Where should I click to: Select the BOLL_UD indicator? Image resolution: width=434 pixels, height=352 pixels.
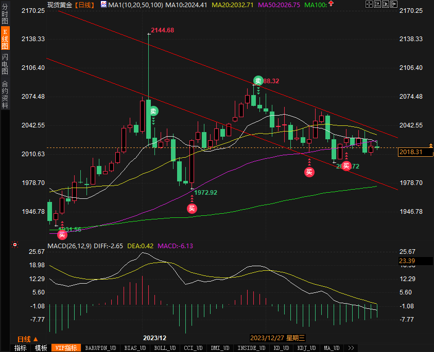164,348
